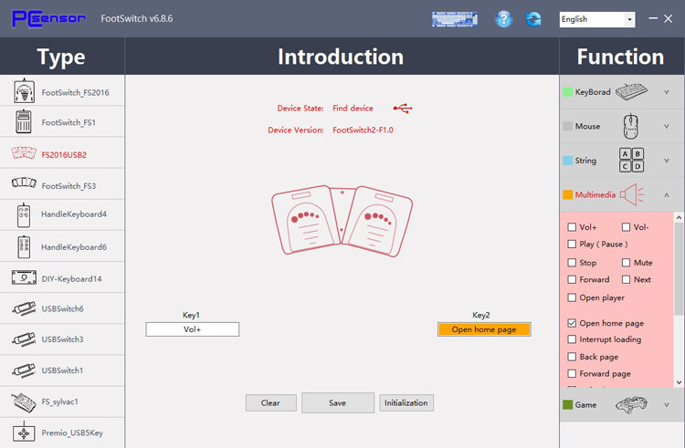
Task: Click the Premio_USB5Key pad icon
Action: (24, 432)
